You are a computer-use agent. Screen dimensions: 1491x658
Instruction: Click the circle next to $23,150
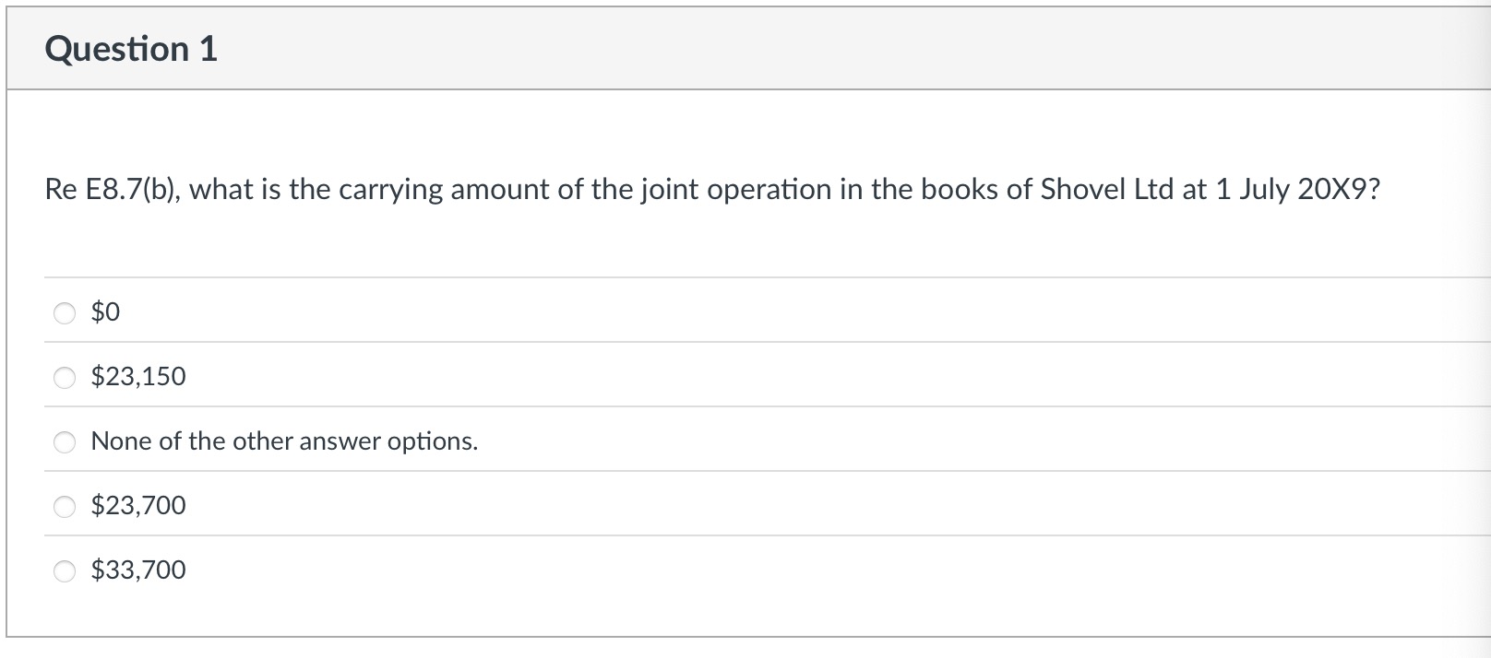64,377
